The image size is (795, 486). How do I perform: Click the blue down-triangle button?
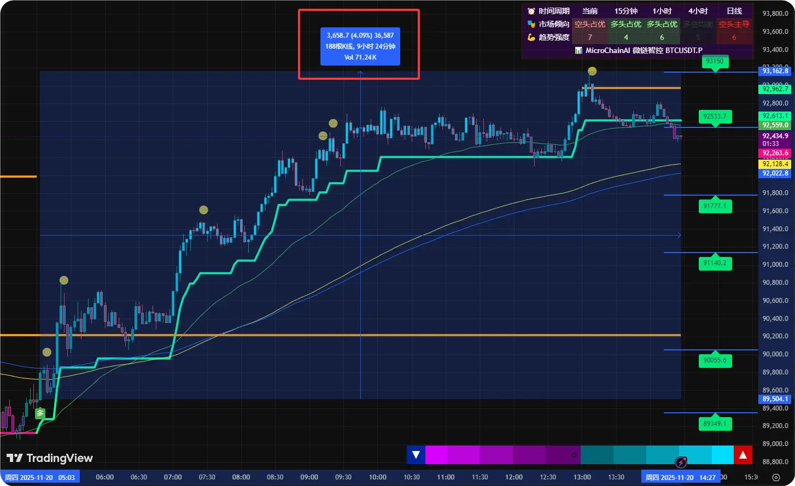tap(416, 455)
